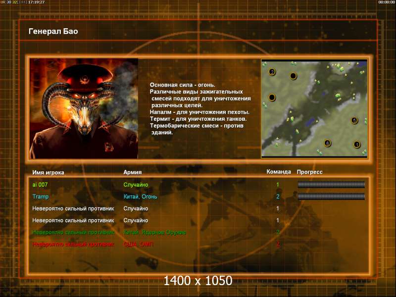Click the 'Китай, Ядерное Оружие' army entry
Image resolution: width=396 pixels, height=297 pixels.
pos(154,232)
